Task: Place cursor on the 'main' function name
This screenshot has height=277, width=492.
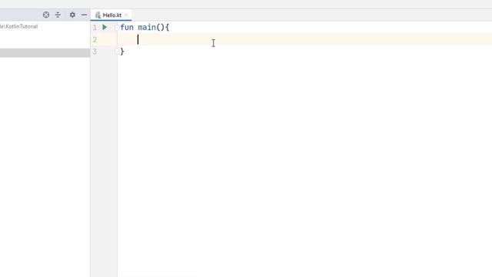Action: (147, 28)
